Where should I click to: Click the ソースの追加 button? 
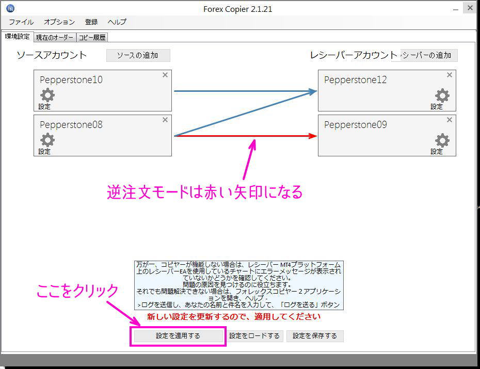pos(138,55)
